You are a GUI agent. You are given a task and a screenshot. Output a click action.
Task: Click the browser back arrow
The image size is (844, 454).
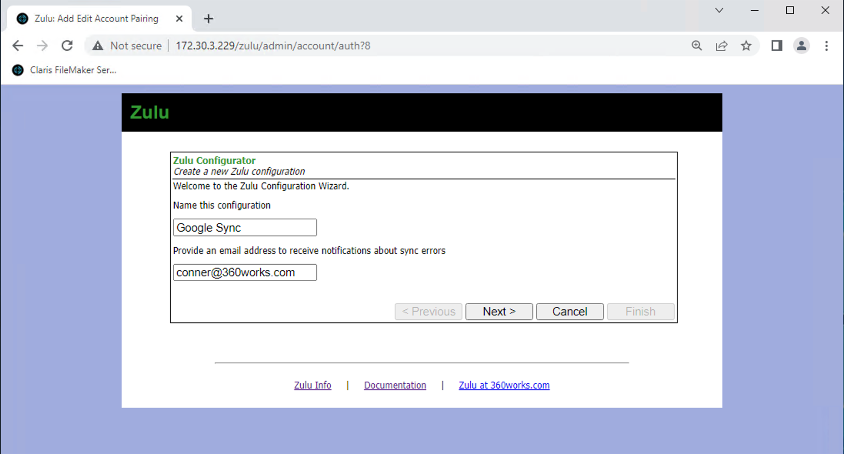(18, 46)
